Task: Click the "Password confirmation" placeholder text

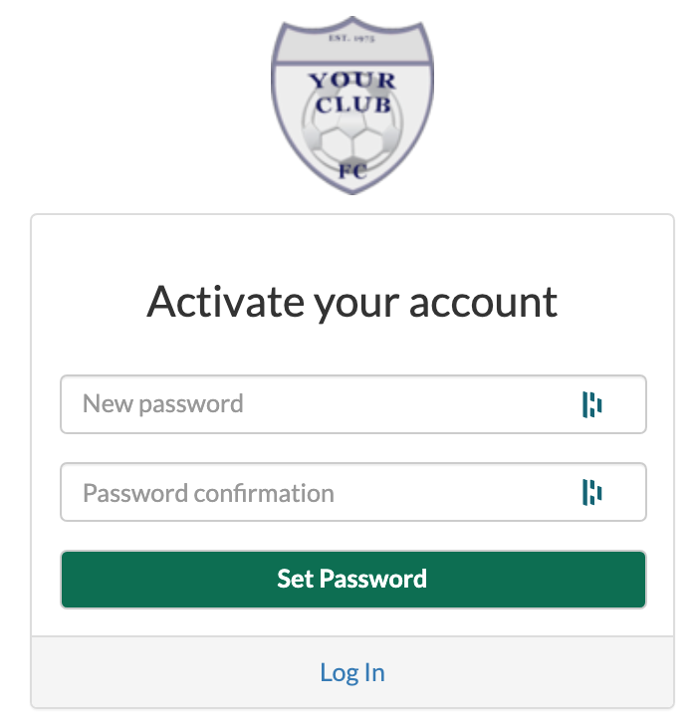Action: pos(208,493)
